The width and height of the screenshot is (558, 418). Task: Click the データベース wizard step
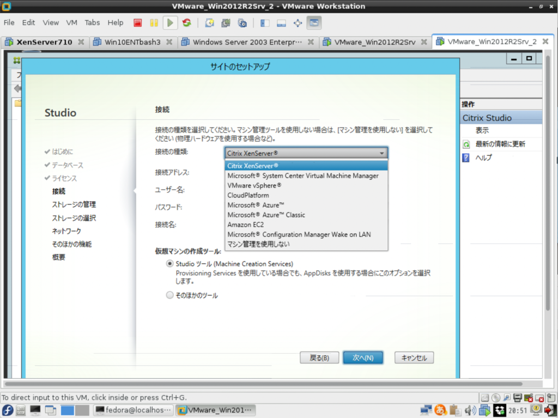coord(68,165)
